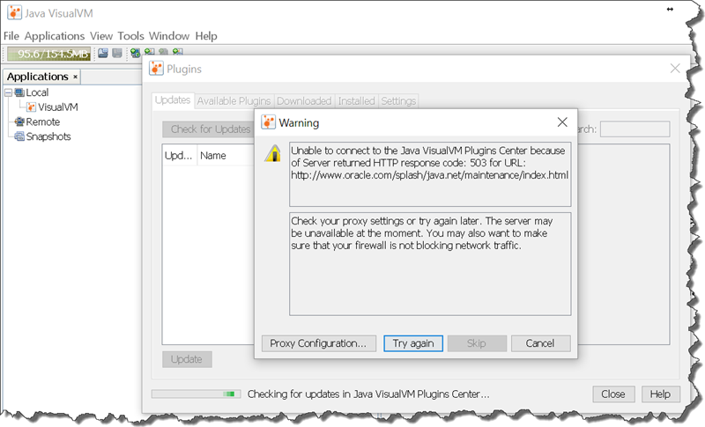Click the Try again button

(x=413, y=343)
